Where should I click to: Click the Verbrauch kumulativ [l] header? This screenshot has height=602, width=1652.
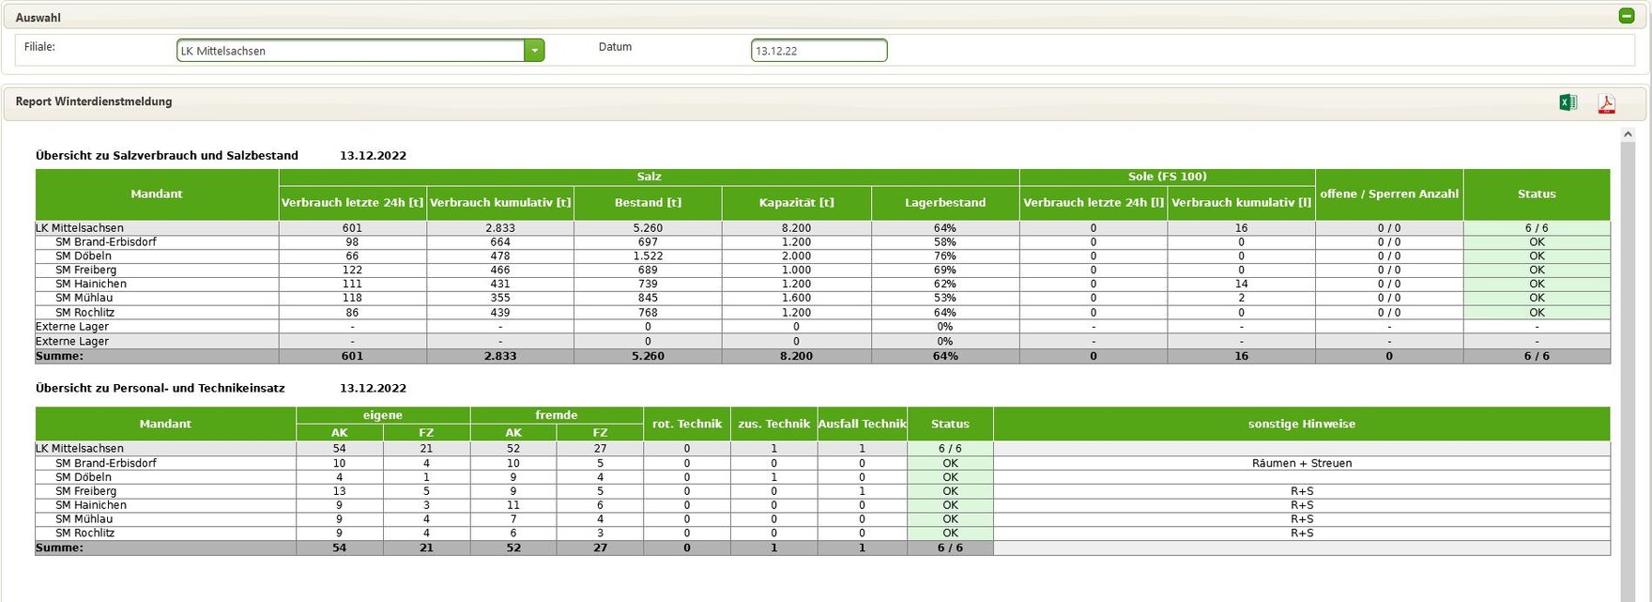[x=1242, y=203]
